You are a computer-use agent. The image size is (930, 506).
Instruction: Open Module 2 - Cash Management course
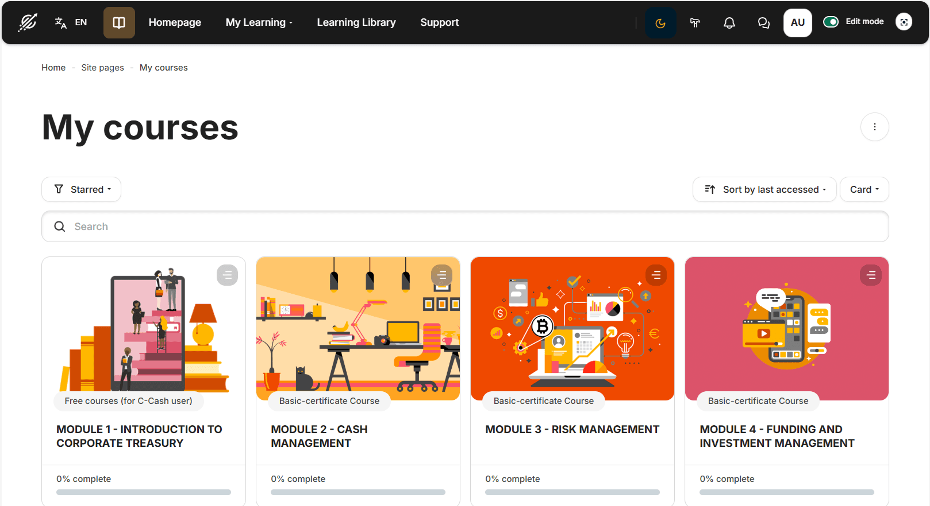pyautogui.click(x=319, y=436)
